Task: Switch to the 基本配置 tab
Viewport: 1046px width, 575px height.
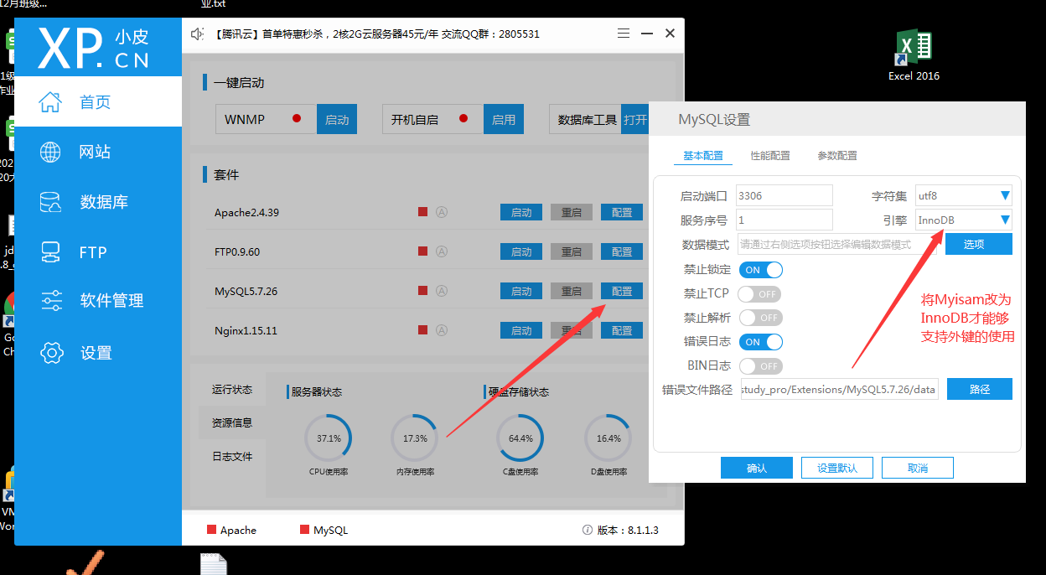Action: pos(702,156)
